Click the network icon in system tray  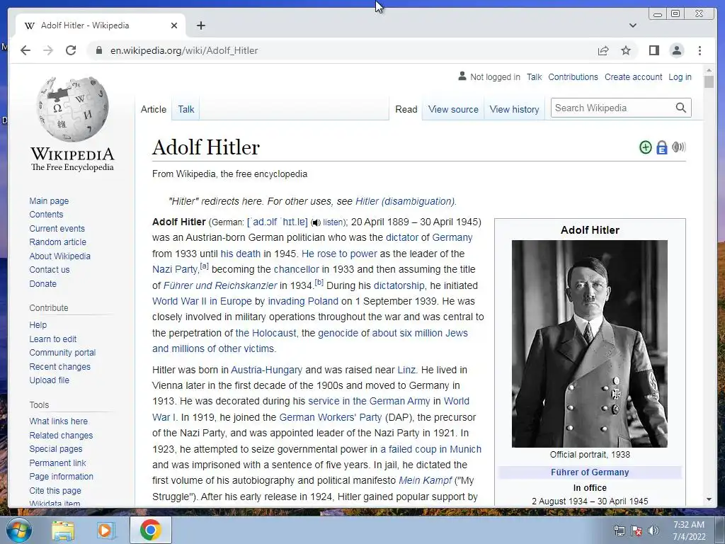tap(619, 531)
